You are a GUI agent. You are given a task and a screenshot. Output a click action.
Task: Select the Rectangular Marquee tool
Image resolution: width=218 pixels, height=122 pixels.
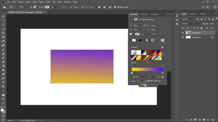click(x=3, y=20)
